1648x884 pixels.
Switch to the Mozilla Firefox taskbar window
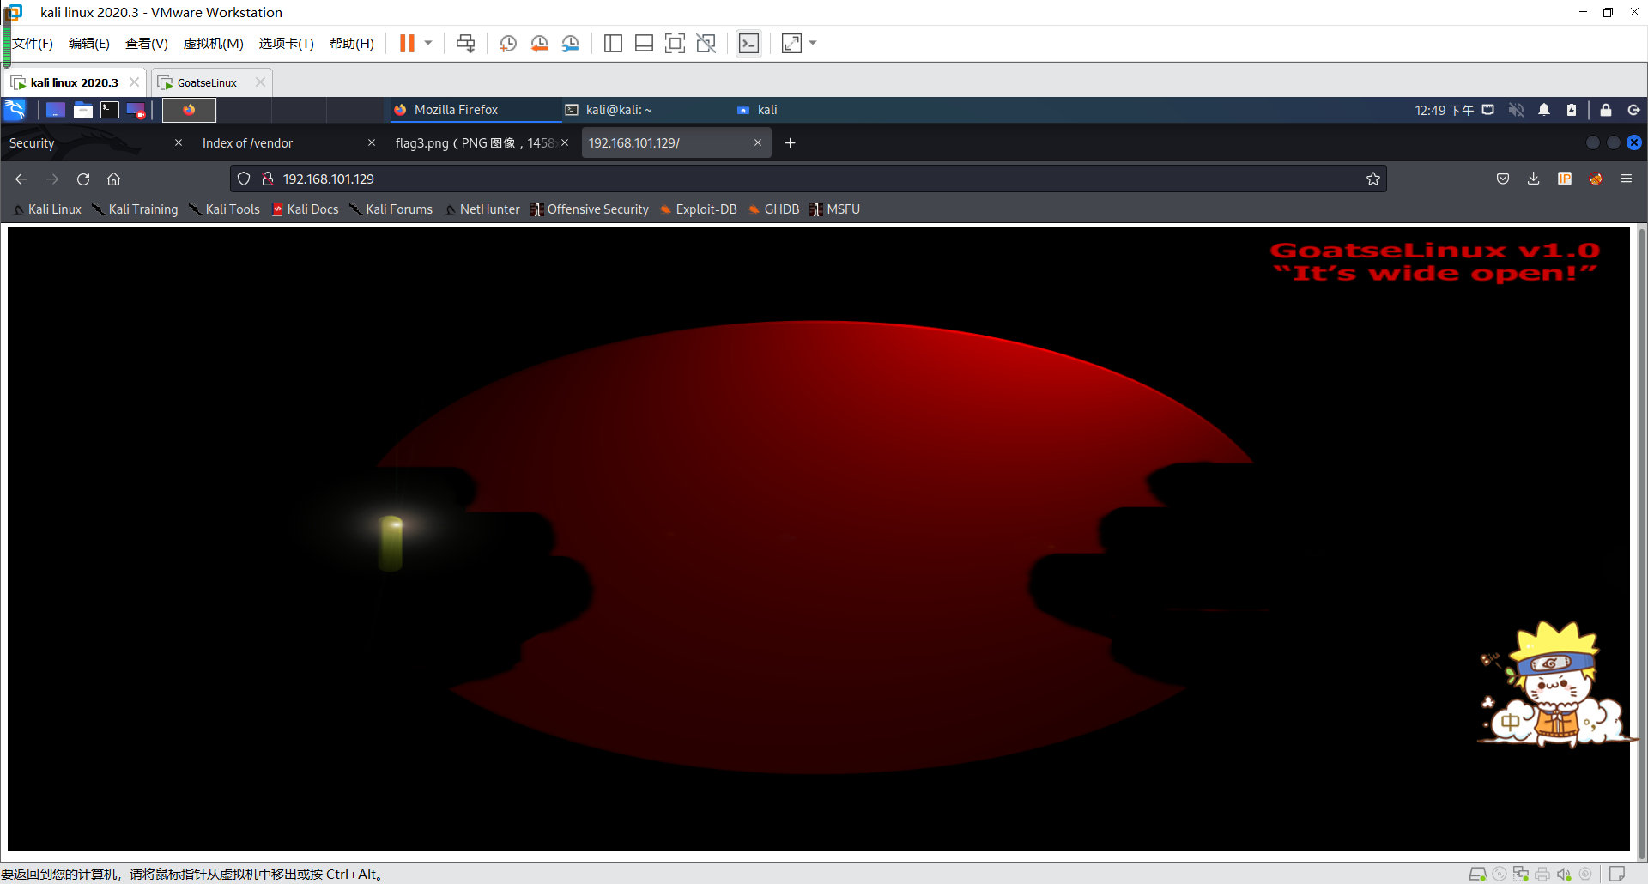(x=475, y=110)
